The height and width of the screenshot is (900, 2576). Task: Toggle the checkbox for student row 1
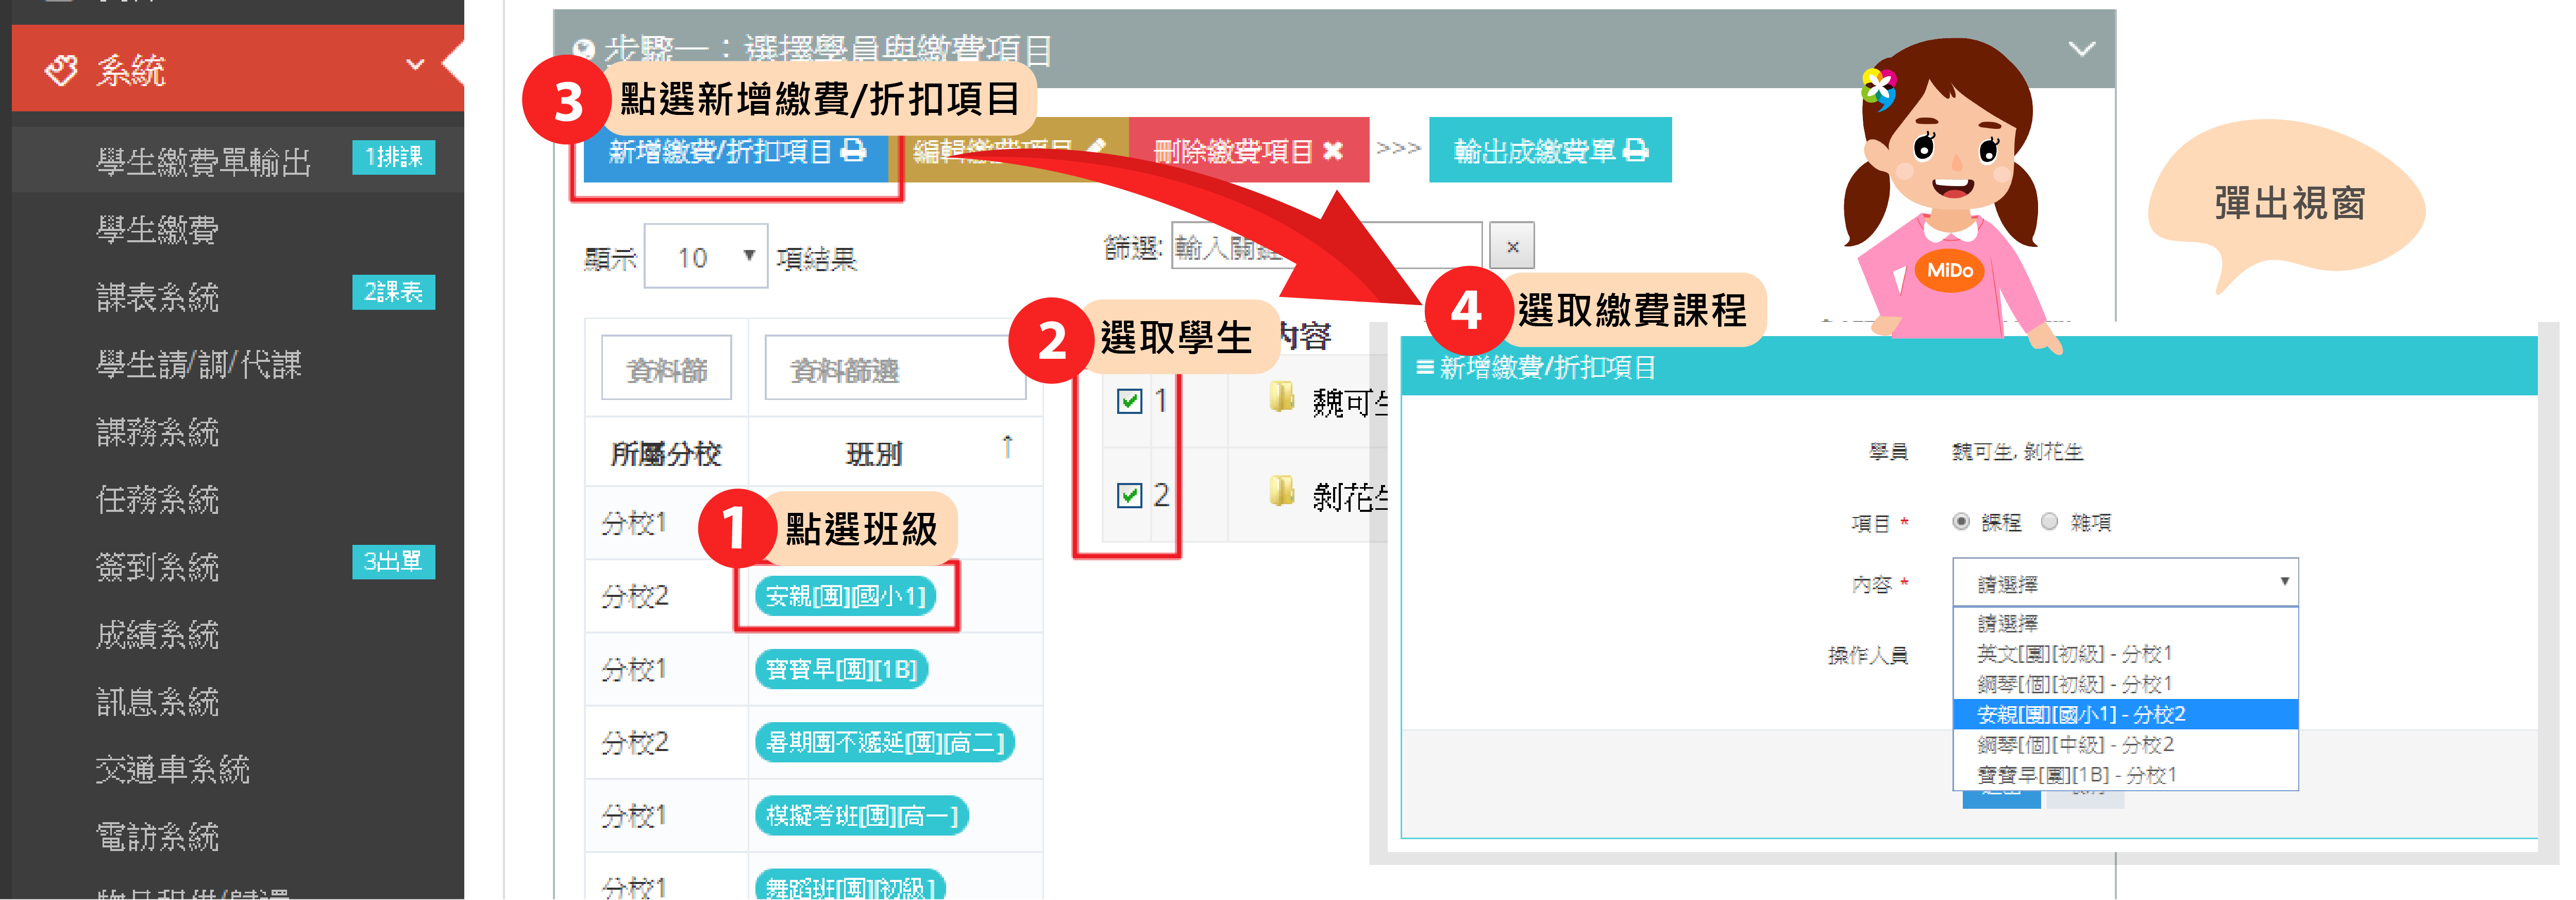[x=1130, y=402]
